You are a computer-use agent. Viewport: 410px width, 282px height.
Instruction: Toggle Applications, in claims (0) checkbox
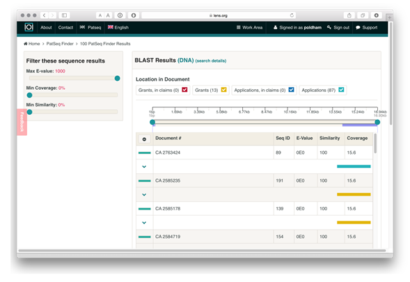291,90
